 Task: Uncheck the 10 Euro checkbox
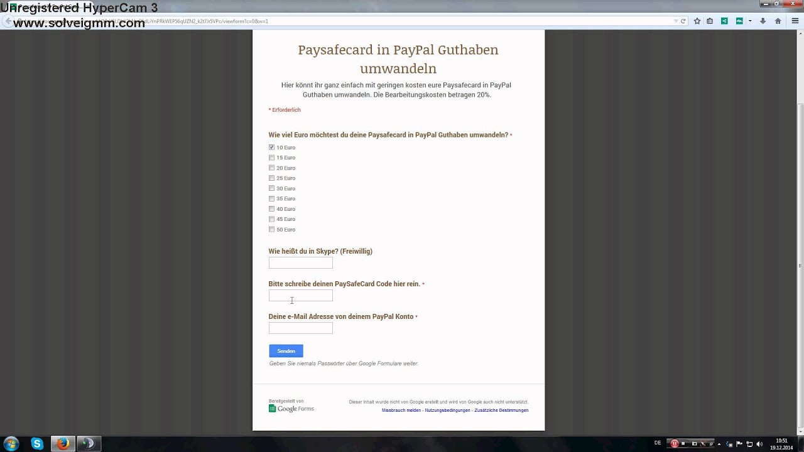[271, 148]
